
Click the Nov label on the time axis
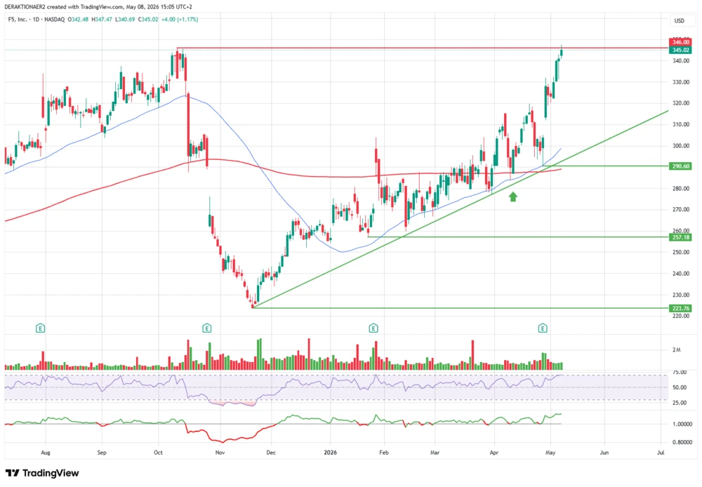(x=220, y=453)
